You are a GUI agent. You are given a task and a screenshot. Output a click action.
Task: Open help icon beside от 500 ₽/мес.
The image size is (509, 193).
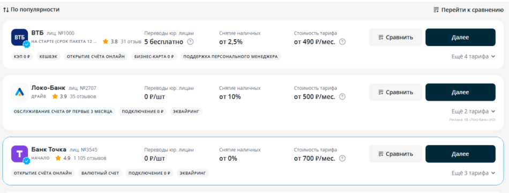[342, 96]
